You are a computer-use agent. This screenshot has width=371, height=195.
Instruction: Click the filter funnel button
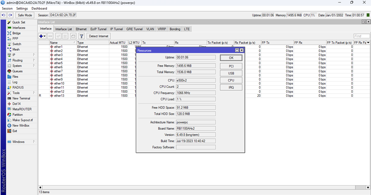81,36
